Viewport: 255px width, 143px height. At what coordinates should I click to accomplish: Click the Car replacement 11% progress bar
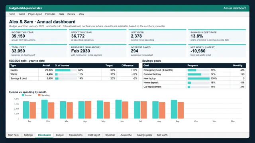(198, 87)
